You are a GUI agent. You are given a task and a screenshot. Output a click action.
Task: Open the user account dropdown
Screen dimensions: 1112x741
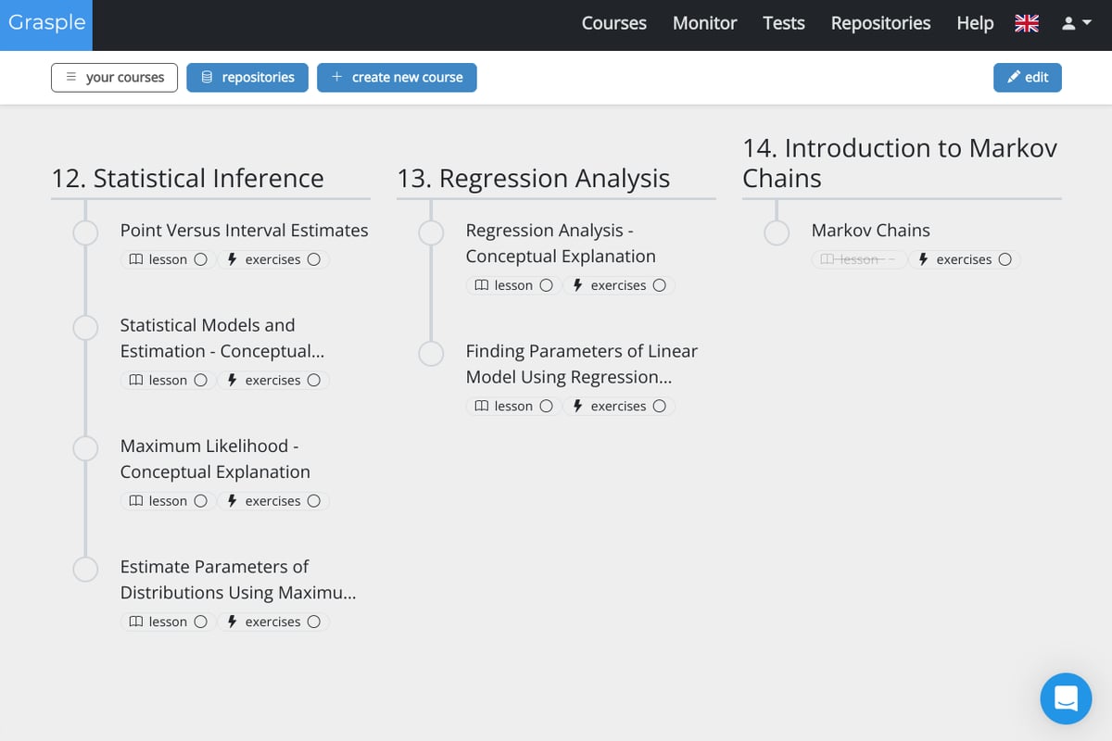click(x=1075, y=24)
